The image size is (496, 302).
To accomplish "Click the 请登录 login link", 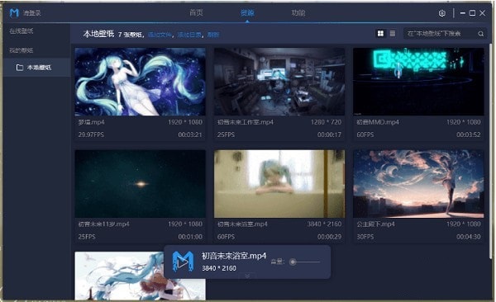I will click(x=32, y=13).
